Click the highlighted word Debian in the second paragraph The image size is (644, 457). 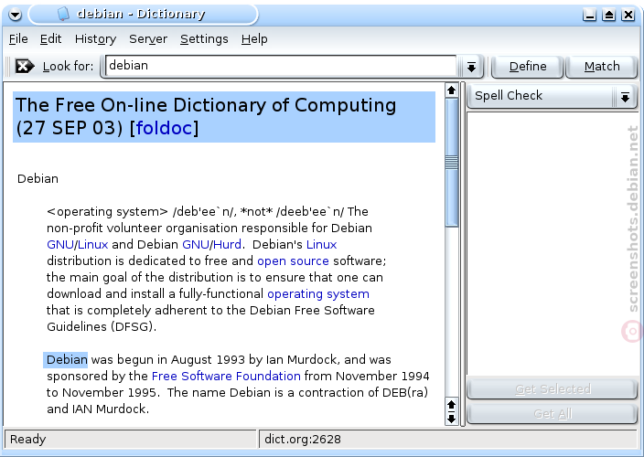coord(66,360)
